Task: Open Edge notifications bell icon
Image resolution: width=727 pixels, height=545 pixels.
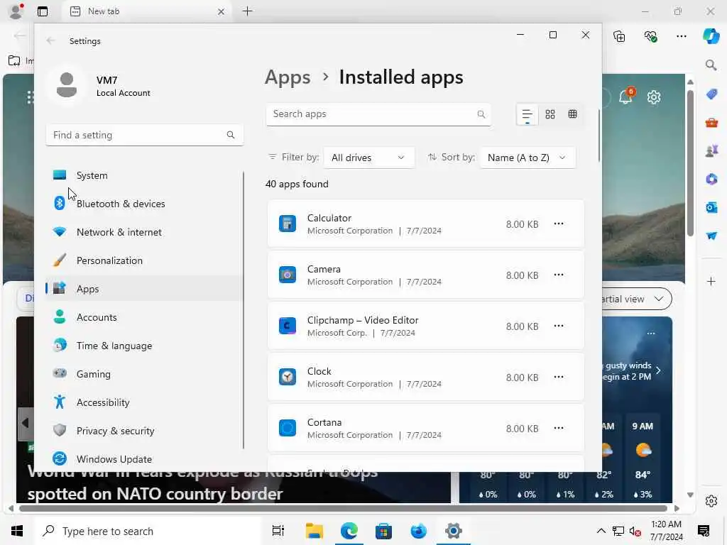Action: click(625, 97)
